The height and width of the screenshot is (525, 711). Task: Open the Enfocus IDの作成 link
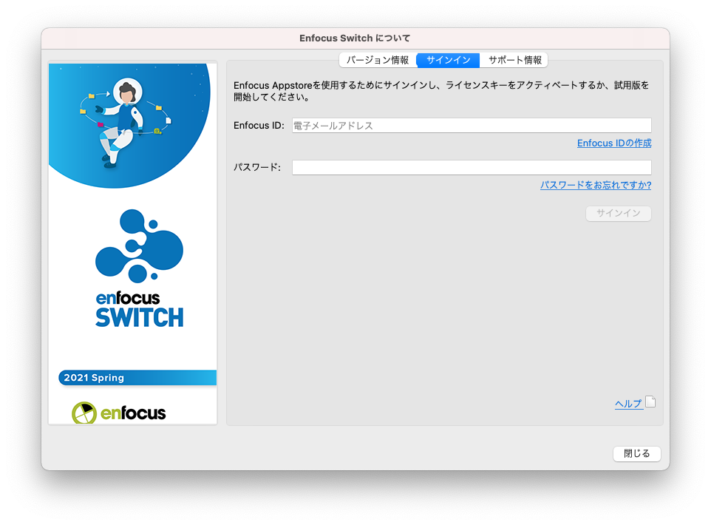pyautogui.click(x=614, y=143)
